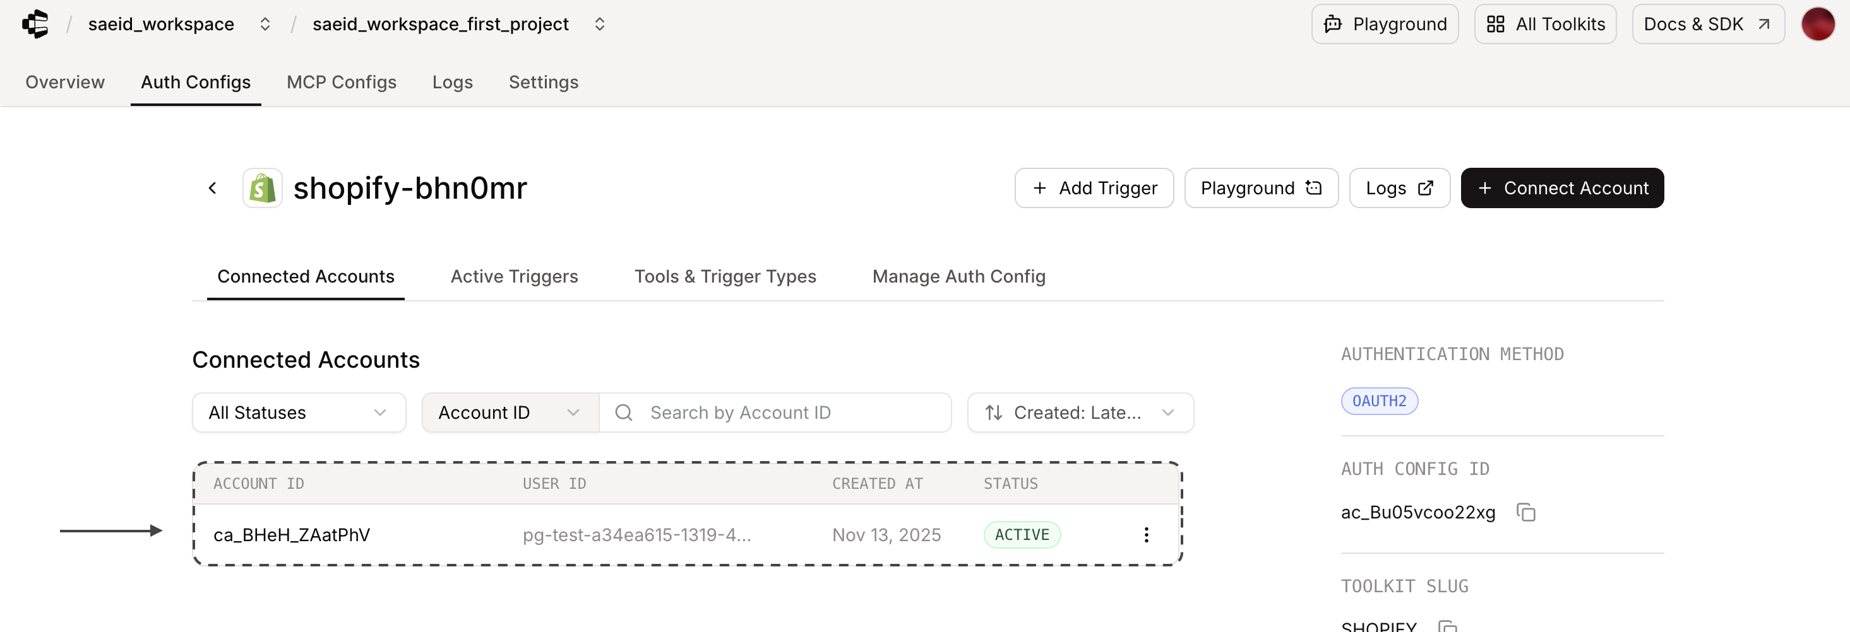
Task: Click the back arrow beside shopify-bhn0mr
Action: pos(212,188)
